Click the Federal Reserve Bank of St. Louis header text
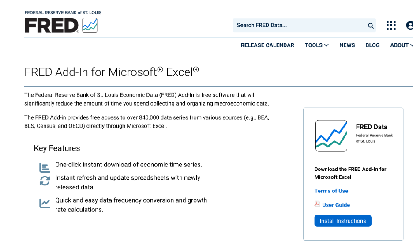The width and height of the screenshot is (413, 249). [63, 13]
